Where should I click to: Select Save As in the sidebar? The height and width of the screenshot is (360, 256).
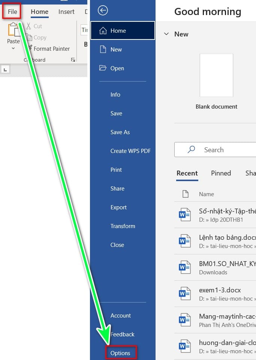tap(120, 132)
